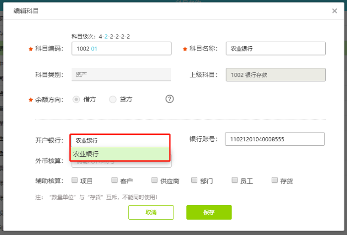Select the 贷方 radio button
The image size is (347, 235).
pos(113,99)
